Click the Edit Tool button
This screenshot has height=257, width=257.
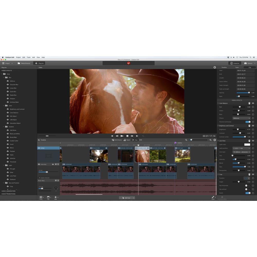[x=127, y=198]
